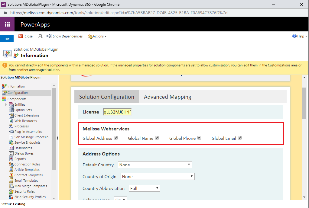Click the Help question mark icon
The image size is (309, 208).
point(294,36)
